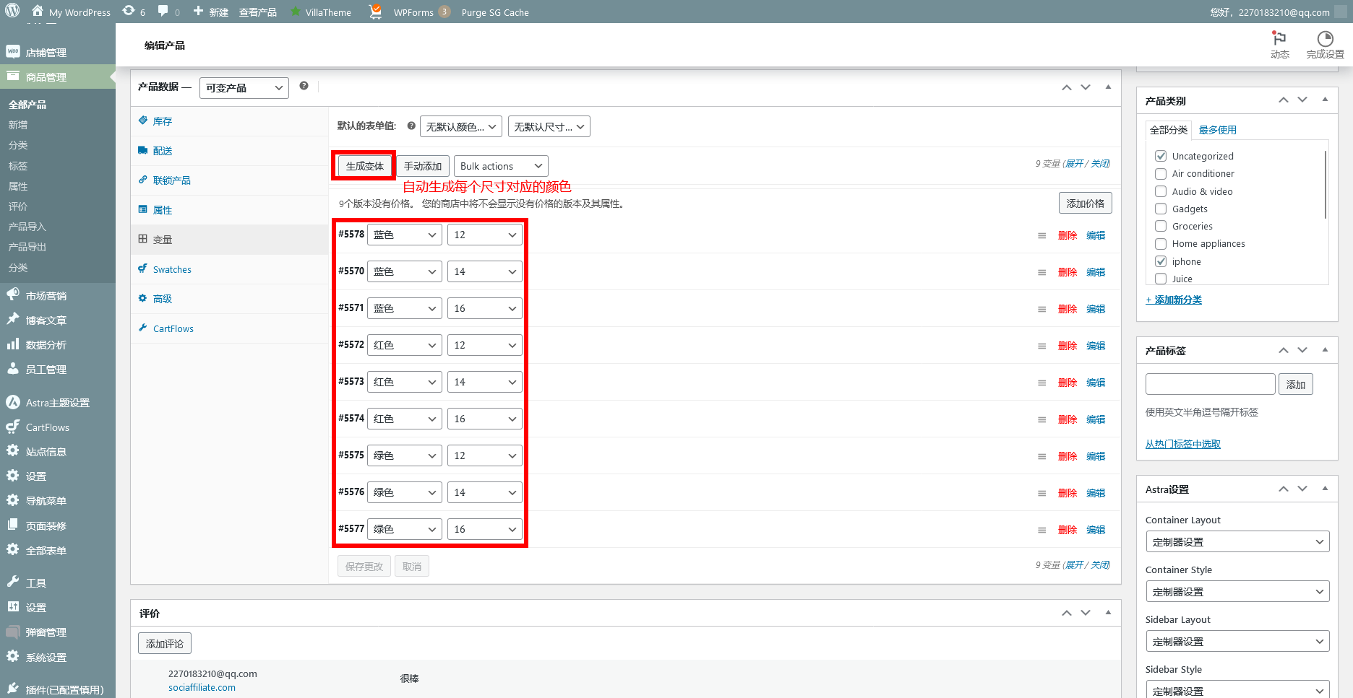Toggle the Uncategorized category checkbox
This screenshot has height=698, width=1353.
[x=1161, y=156]
